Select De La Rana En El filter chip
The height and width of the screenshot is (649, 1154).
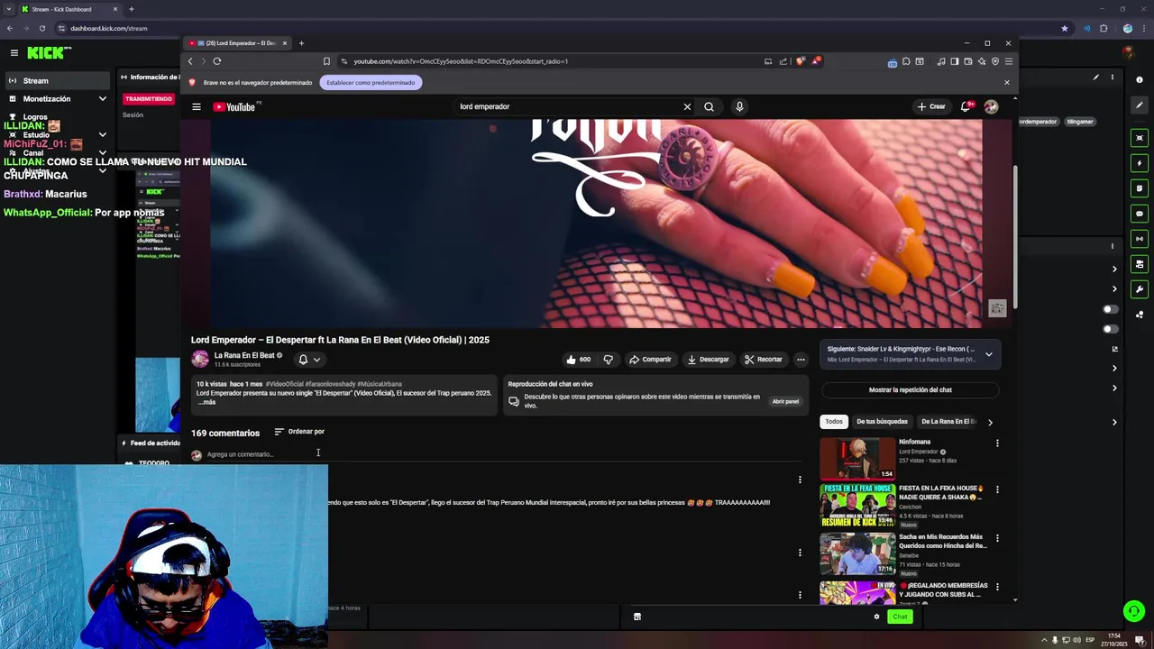(948, 422)
